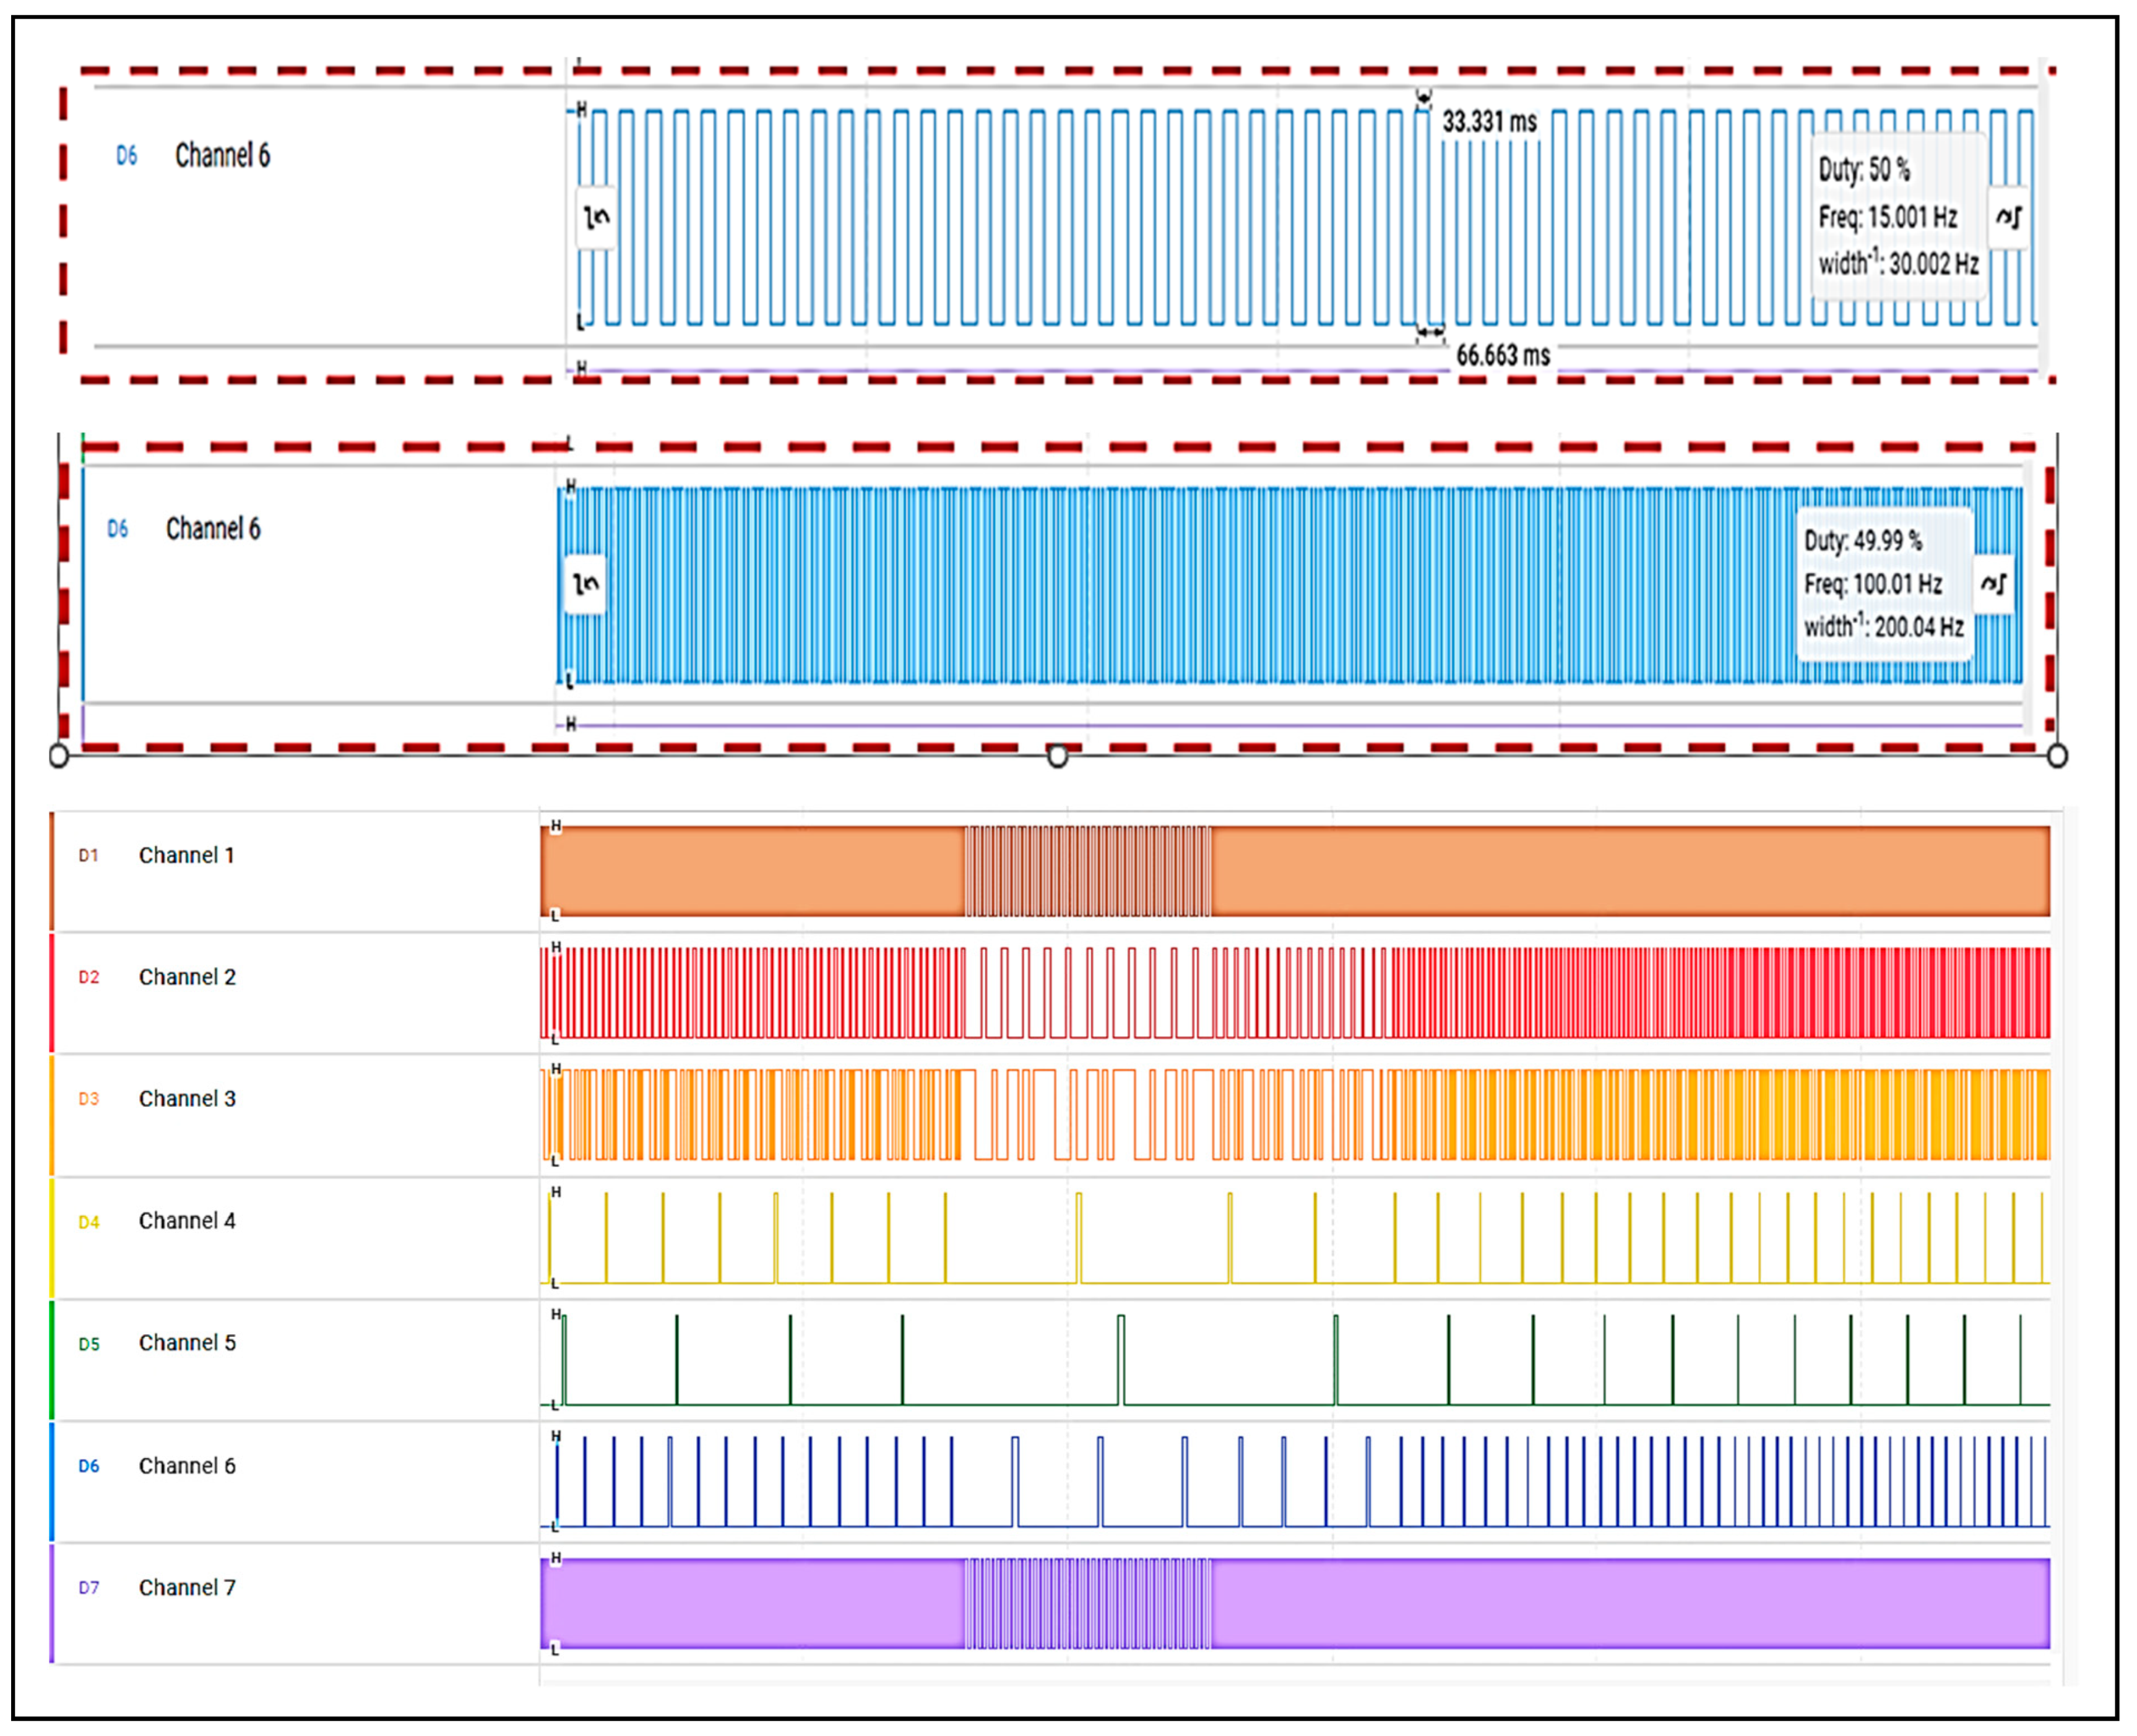The height and width of the screenshot is (1736, 2137).
Task: Jump to next edge in 100 Hz Channel 6 panel
Action: (x=1993, y=584)
